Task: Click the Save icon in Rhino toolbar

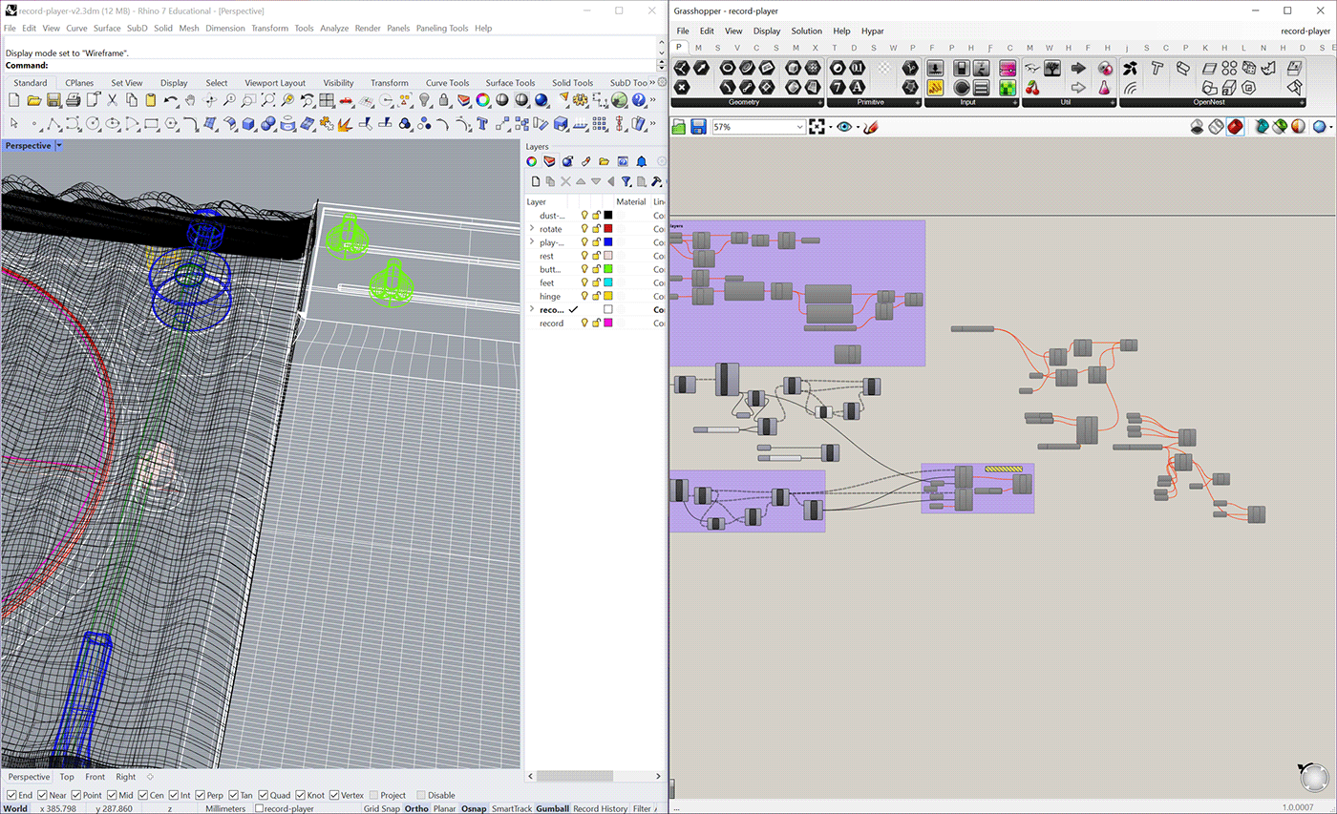Action: point(53,100)
